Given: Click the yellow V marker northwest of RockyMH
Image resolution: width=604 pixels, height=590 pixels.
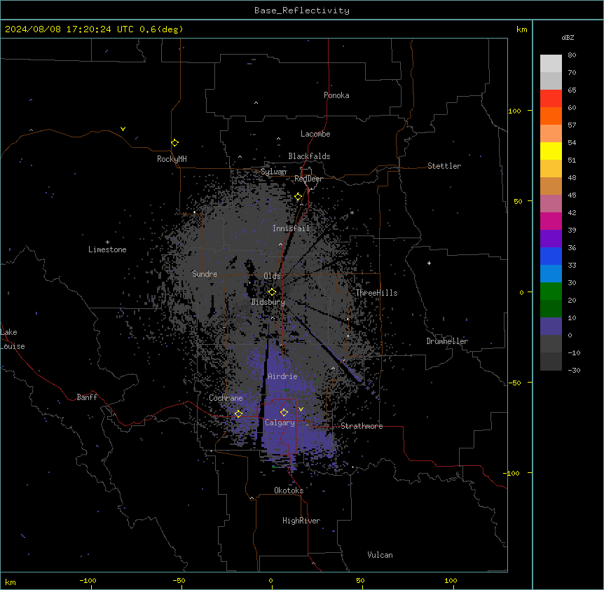Looking at the screenshot, I should (123, 129).
